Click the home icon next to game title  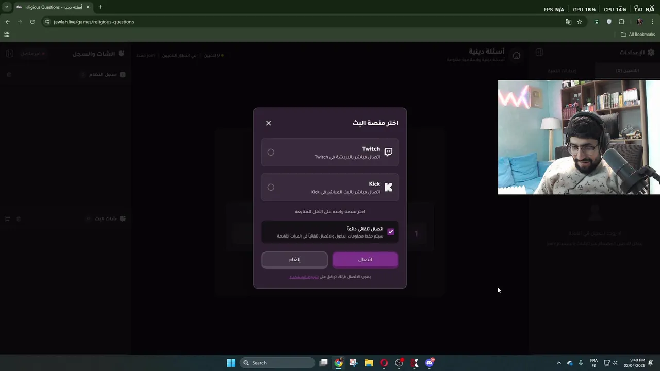click(x=516, y=55)
